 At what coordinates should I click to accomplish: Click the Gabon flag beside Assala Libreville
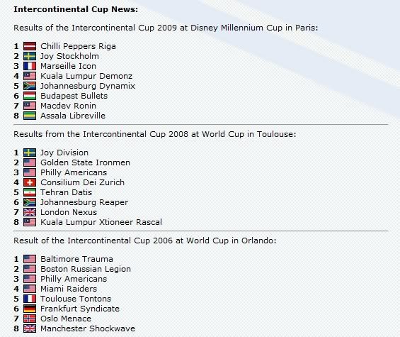point(30,116)
